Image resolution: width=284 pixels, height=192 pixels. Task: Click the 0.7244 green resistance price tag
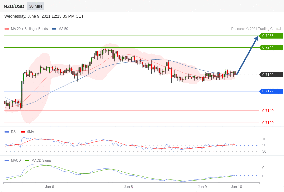tap(271, 48)
